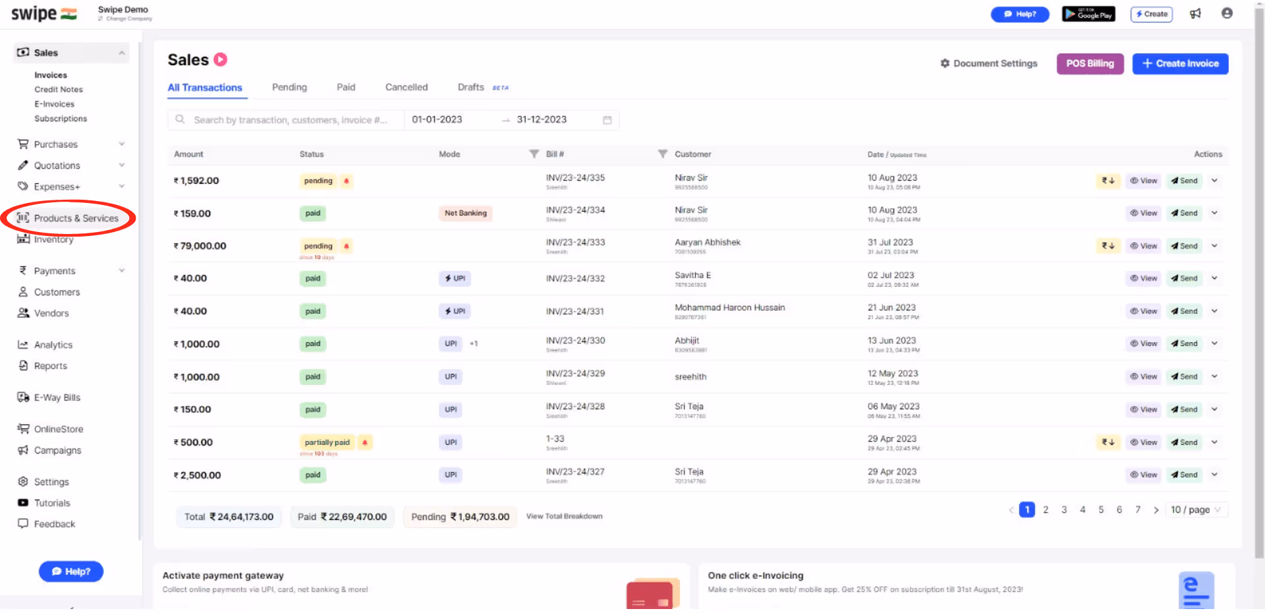
Task: Open Analytics in the sidebar
Action: (x=45, y=345)
